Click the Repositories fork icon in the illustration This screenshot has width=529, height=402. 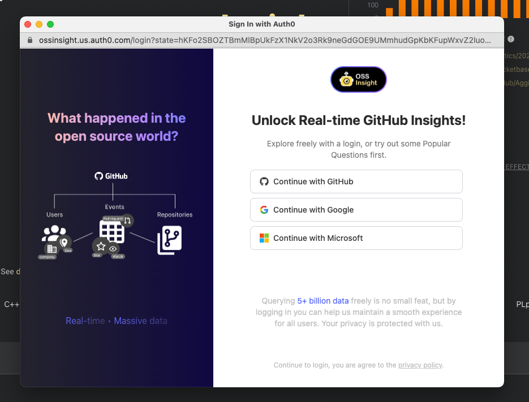click(x=171, y=239)
